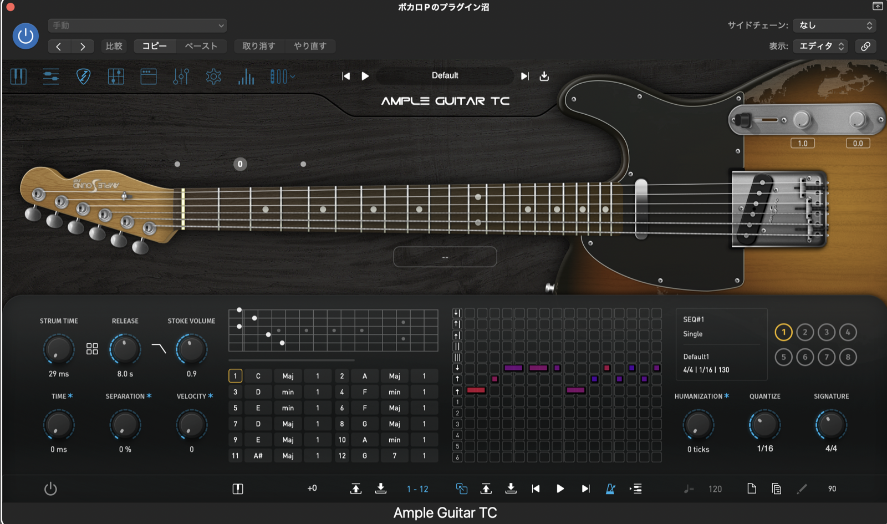Click the Quantize knob
Viewport: 887px width, 524px height.
pyautogui.click(x=765, y=425)
